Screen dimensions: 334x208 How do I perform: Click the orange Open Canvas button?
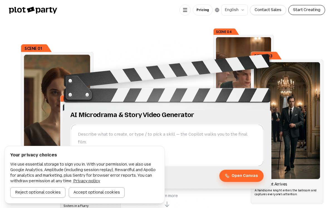pyautogui.click(x=241, y=176)
